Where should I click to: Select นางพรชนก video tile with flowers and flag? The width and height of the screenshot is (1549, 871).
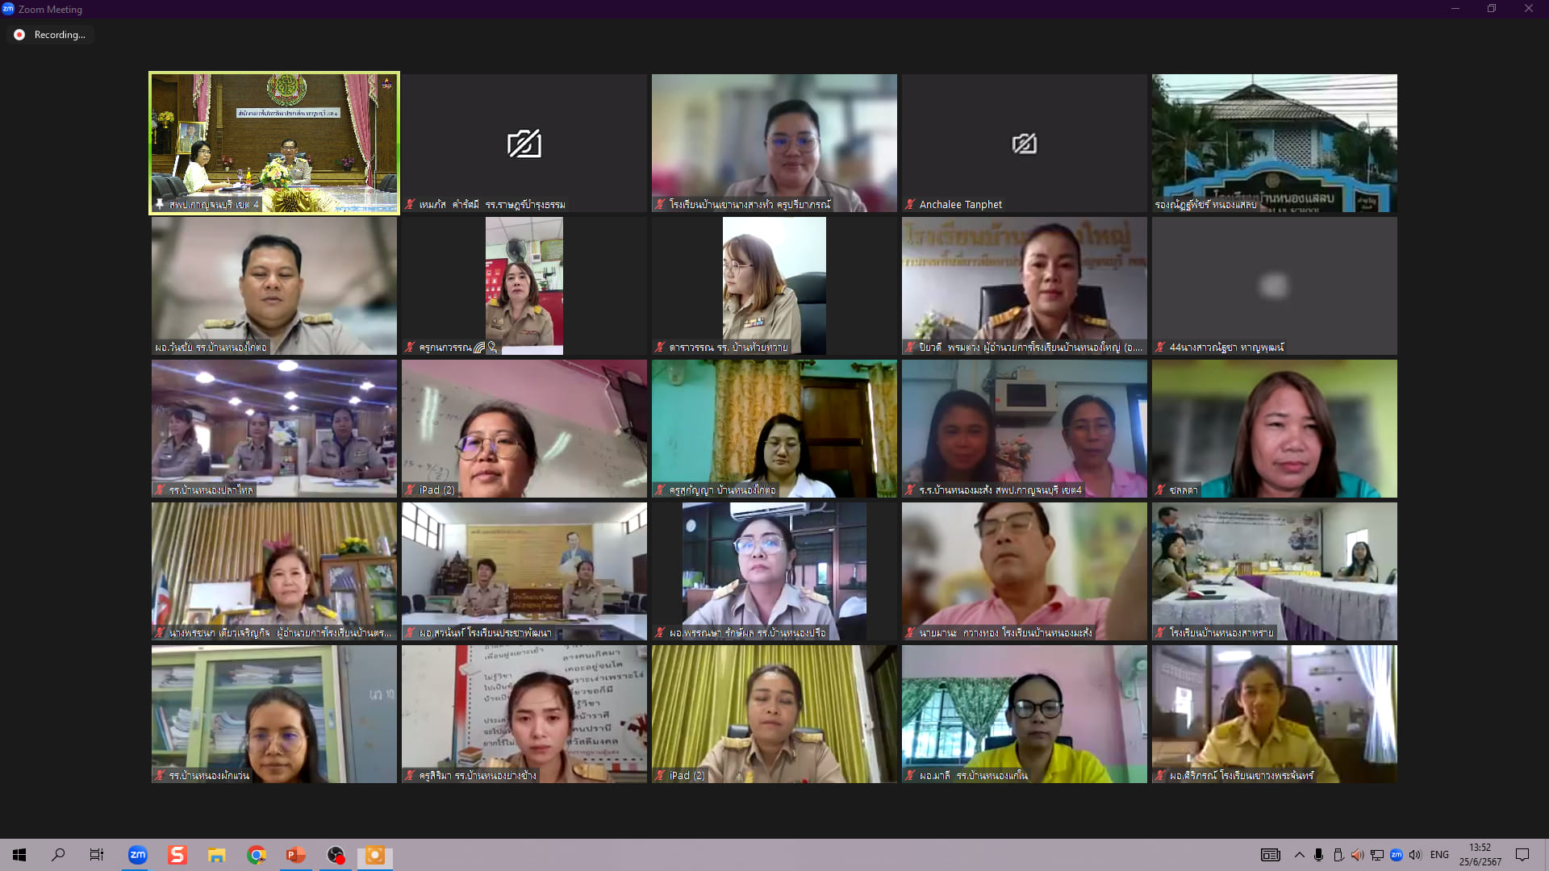click(274, 571)
